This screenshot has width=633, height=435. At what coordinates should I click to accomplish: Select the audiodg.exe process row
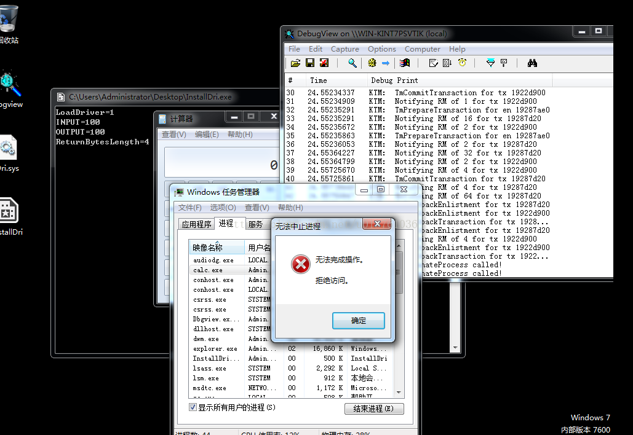click(231, 260)
